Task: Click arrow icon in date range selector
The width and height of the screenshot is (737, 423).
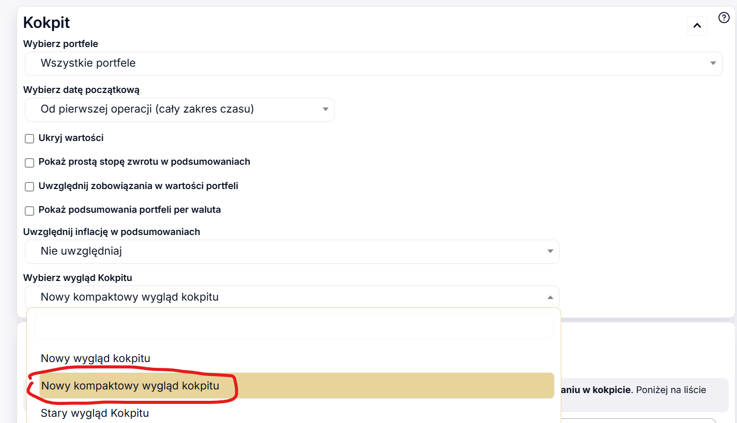Action: pyautogui.click(x=326, y=109)
